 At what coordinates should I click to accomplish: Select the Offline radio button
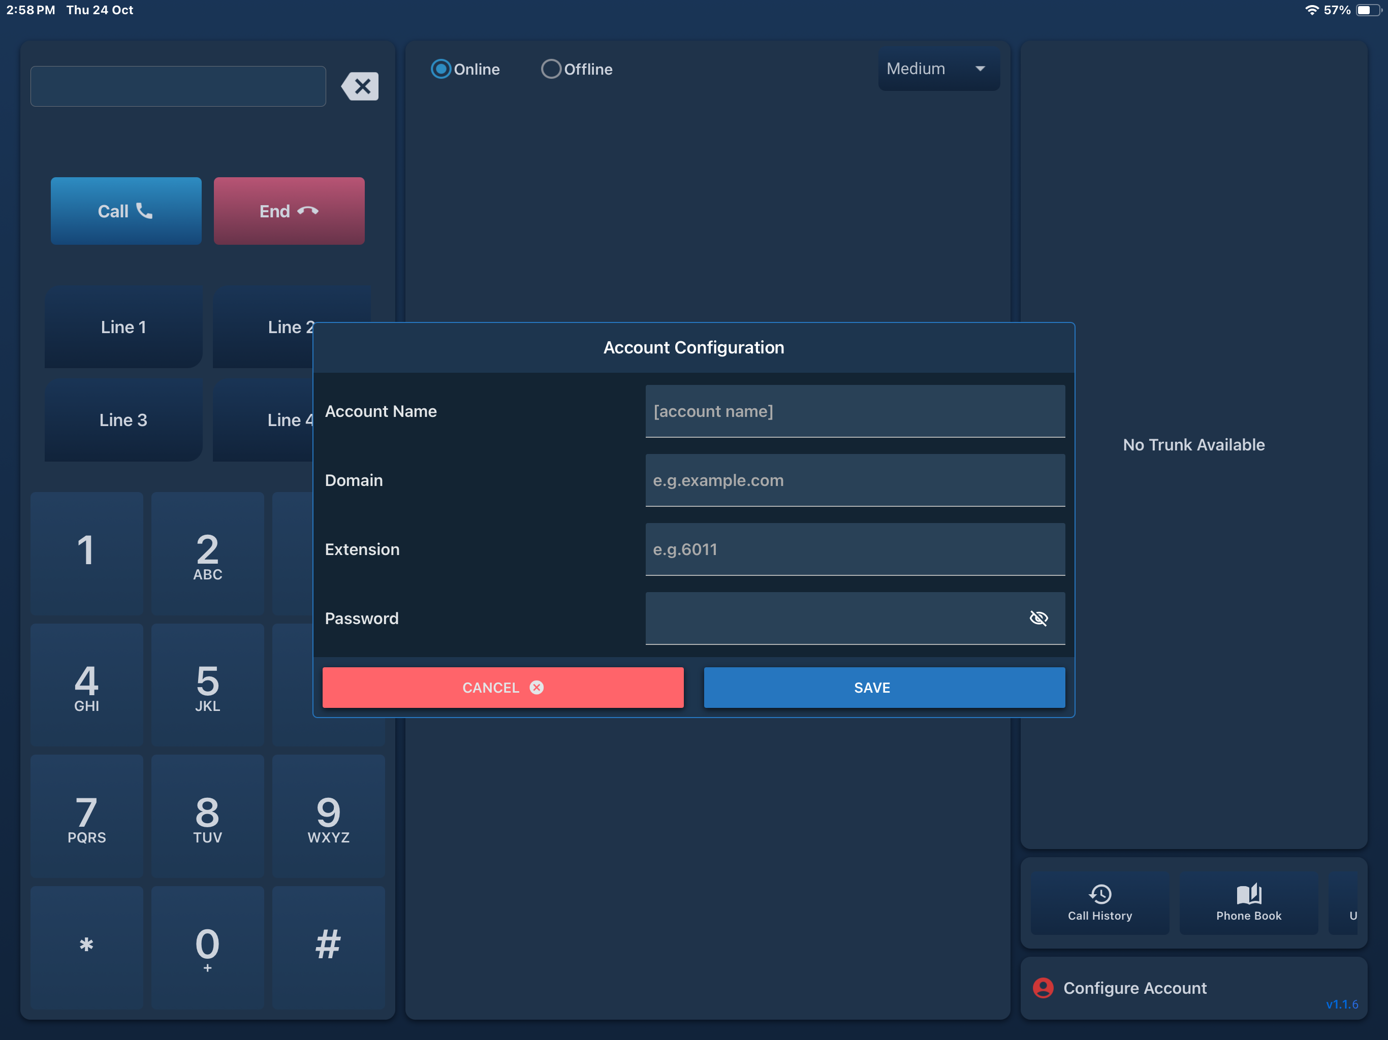(550, 69)
